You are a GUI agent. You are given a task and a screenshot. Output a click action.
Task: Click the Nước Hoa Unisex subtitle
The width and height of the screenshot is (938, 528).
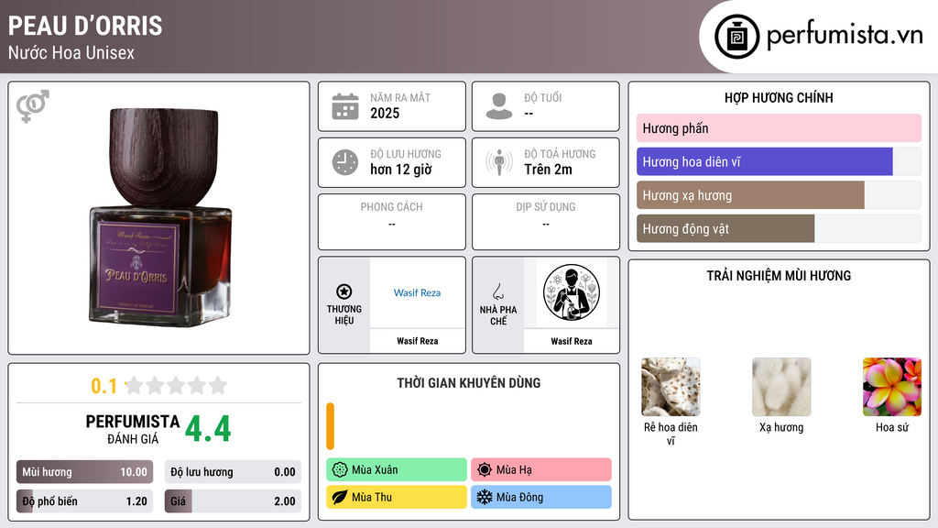pyautogui.click(x=71, y=52)
